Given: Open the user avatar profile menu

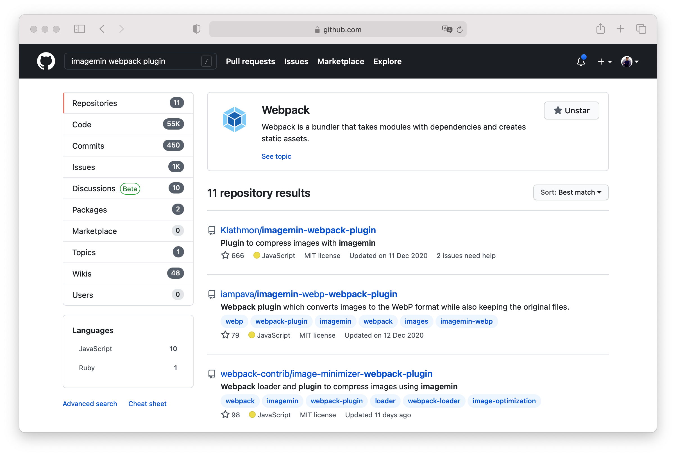Looking at the screenshot, I should point(630,61).
